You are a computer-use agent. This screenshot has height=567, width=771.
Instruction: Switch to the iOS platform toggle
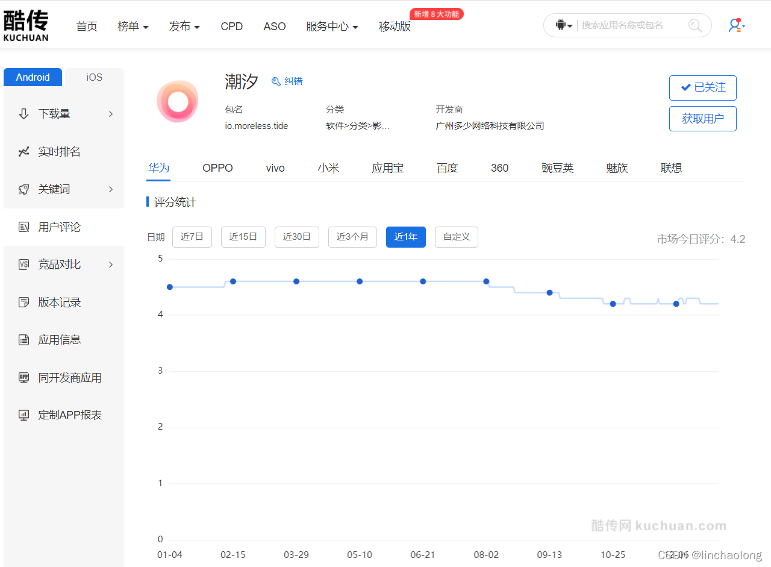click(94, 77)
